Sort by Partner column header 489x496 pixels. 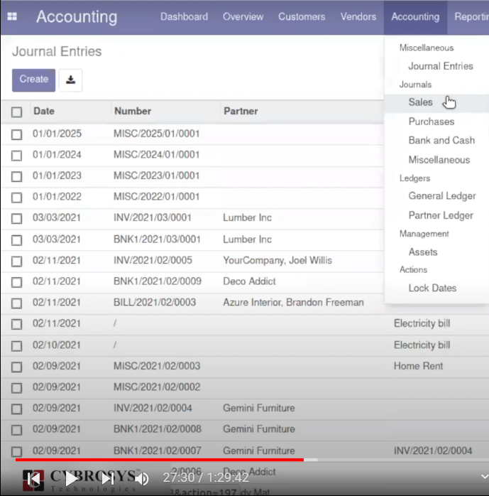pyautogui.click(x=241, y=111)
